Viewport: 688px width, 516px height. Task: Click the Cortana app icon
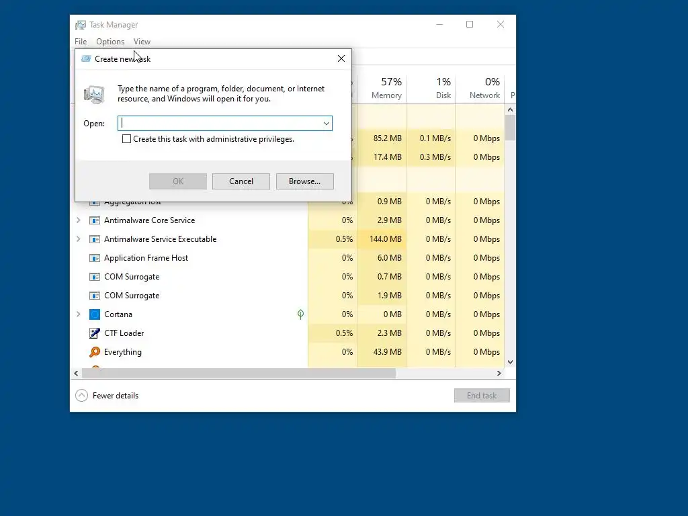click(x=94, y=314)
